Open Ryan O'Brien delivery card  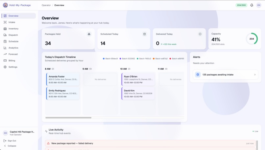[138, 79]
